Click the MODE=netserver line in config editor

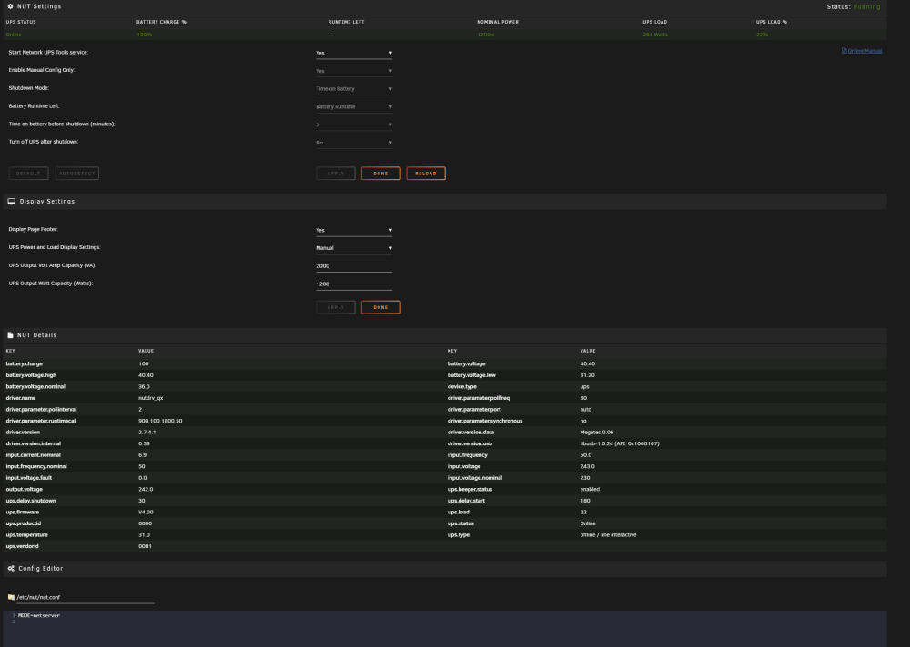pos(39,616)
